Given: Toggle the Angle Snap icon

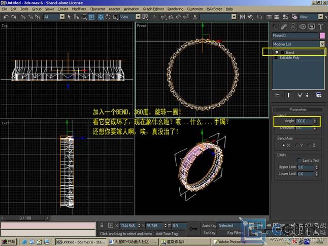Looking at the screenshot, I should (171, 17).
